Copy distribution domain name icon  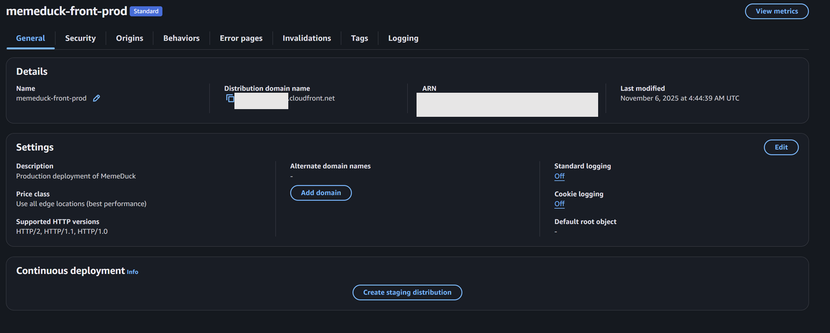230,98
